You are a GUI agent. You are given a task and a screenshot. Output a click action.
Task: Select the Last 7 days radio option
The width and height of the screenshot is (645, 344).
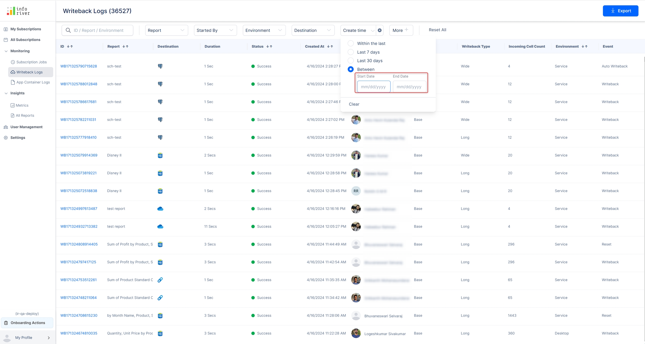(x=350, y=52)
